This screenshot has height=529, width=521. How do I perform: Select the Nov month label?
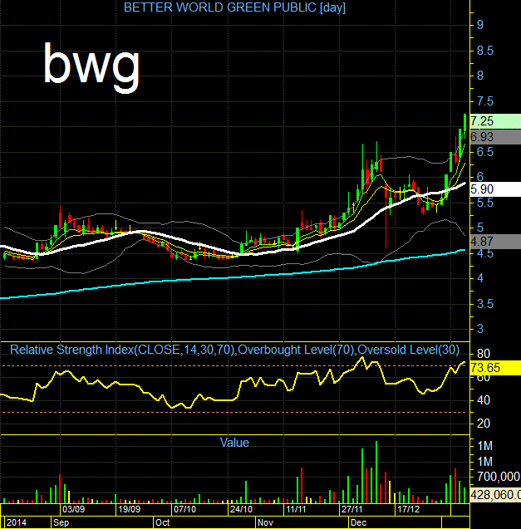265,522
